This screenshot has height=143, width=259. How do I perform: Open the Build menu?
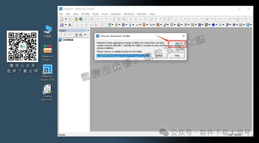pyautogui.click(x=95, y=14)
